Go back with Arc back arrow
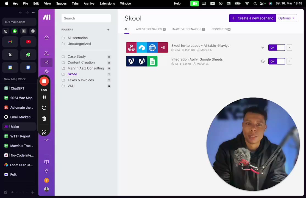The image size is (306, 198). point(21,12)
